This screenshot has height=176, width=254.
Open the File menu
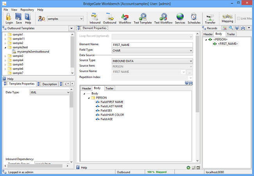(x=6, y=10)
